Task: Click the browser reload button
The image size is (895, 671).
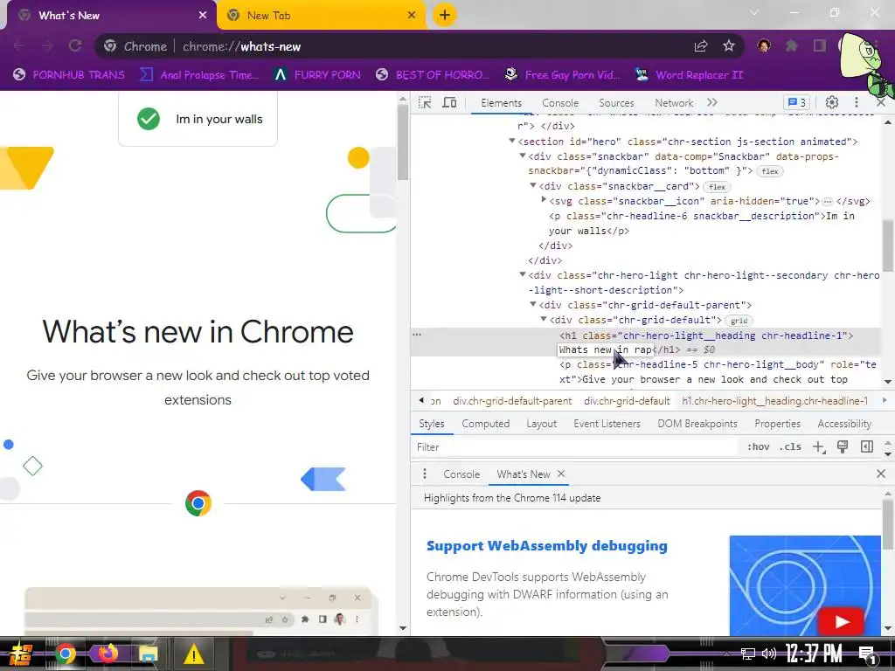Action: pos(75,46)
